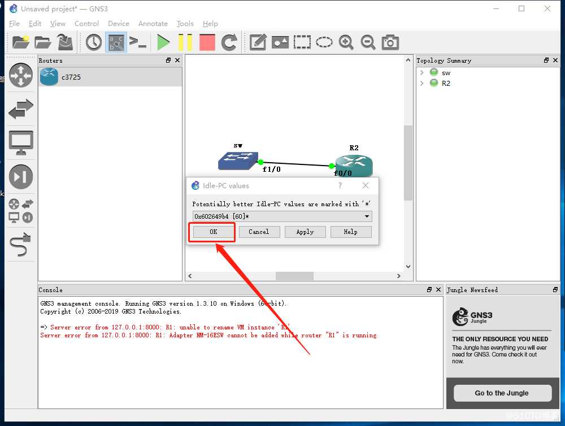The width and height of the screenshot is (565, 426).
Task: Click the New blank project icon
Action: pyautogui.click(x=20, y=42)
